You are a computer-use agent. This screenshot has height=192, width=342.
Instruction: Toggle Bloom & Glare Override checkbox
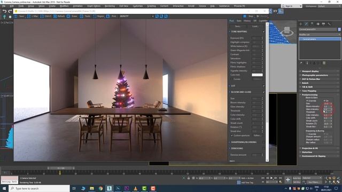(x=307, y=101)
